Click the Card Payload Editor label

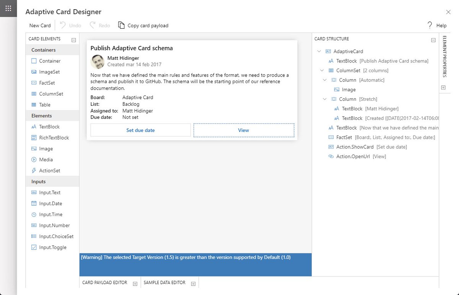[105, 283]
